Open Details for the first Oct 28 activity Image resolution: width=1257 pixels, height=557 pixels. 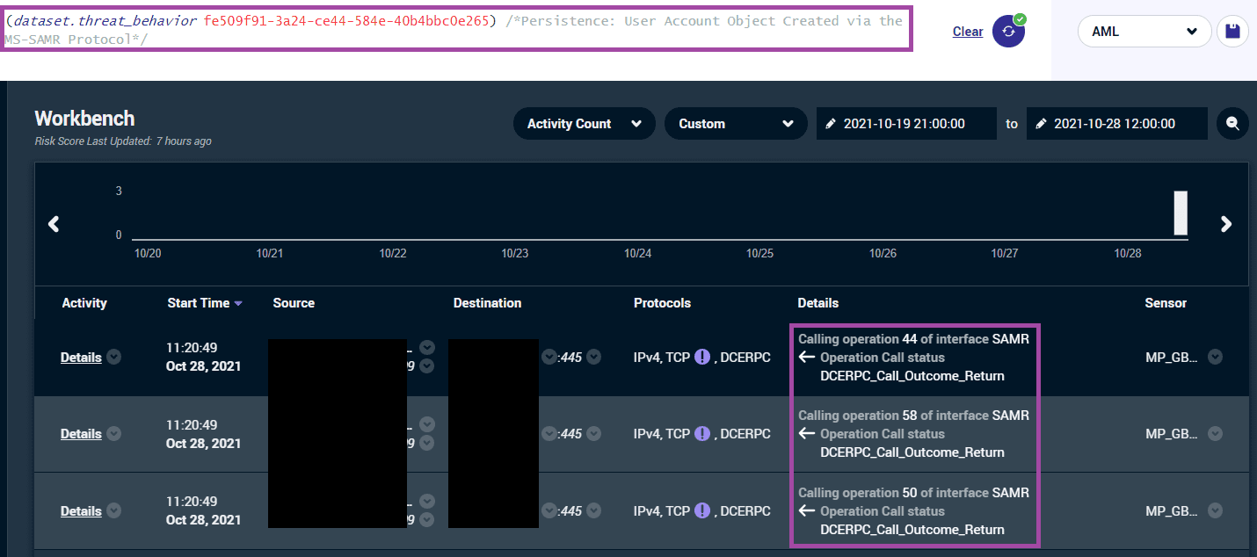pos(79,357)
